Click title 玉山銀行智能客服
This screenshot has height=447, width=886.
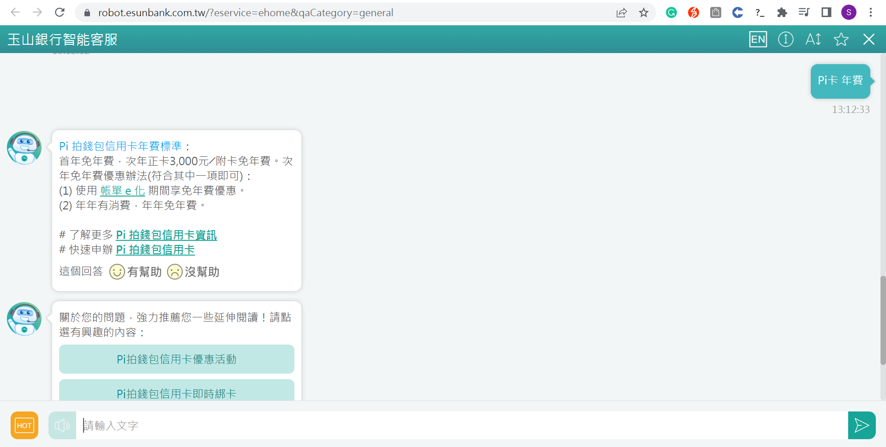[63, 40]
